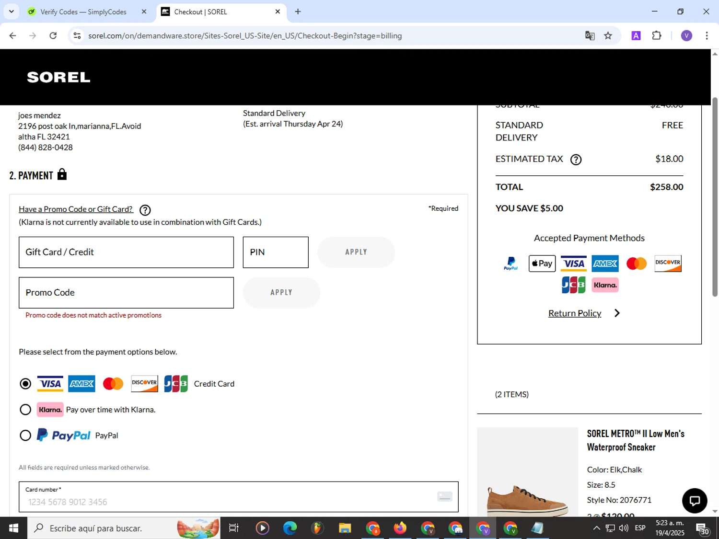The image size is (719, 539).
Task: Click Apple Pay logo in accepted methods
Action: coord(542,264)
